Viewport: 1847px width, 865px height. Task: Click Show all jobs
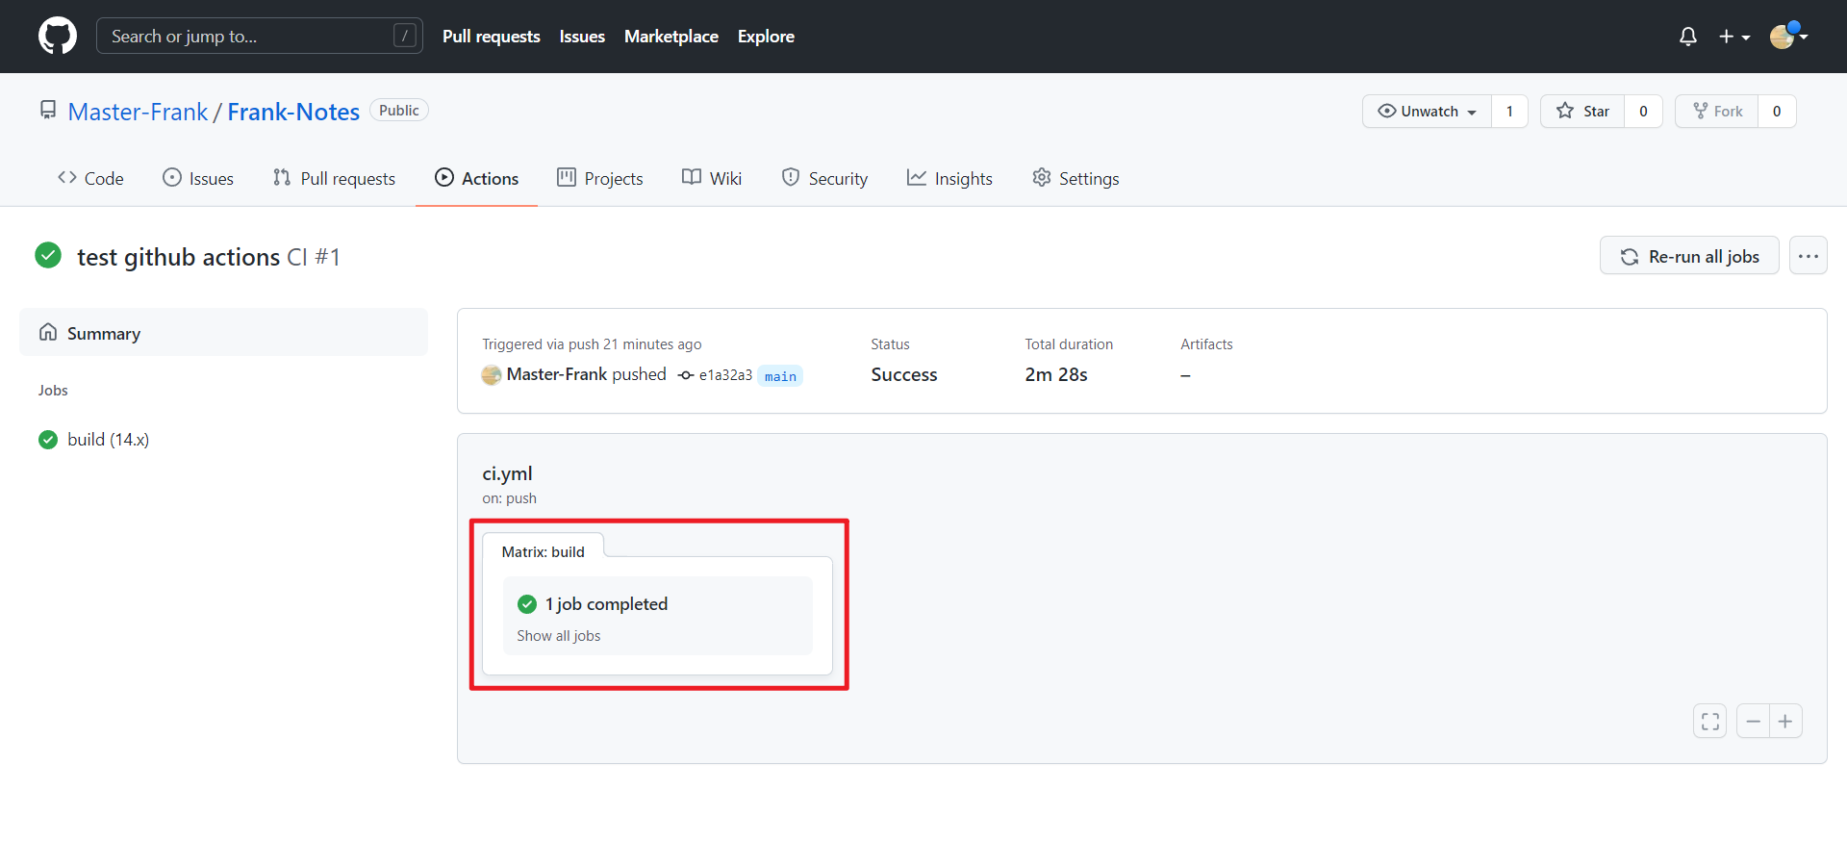559,636
